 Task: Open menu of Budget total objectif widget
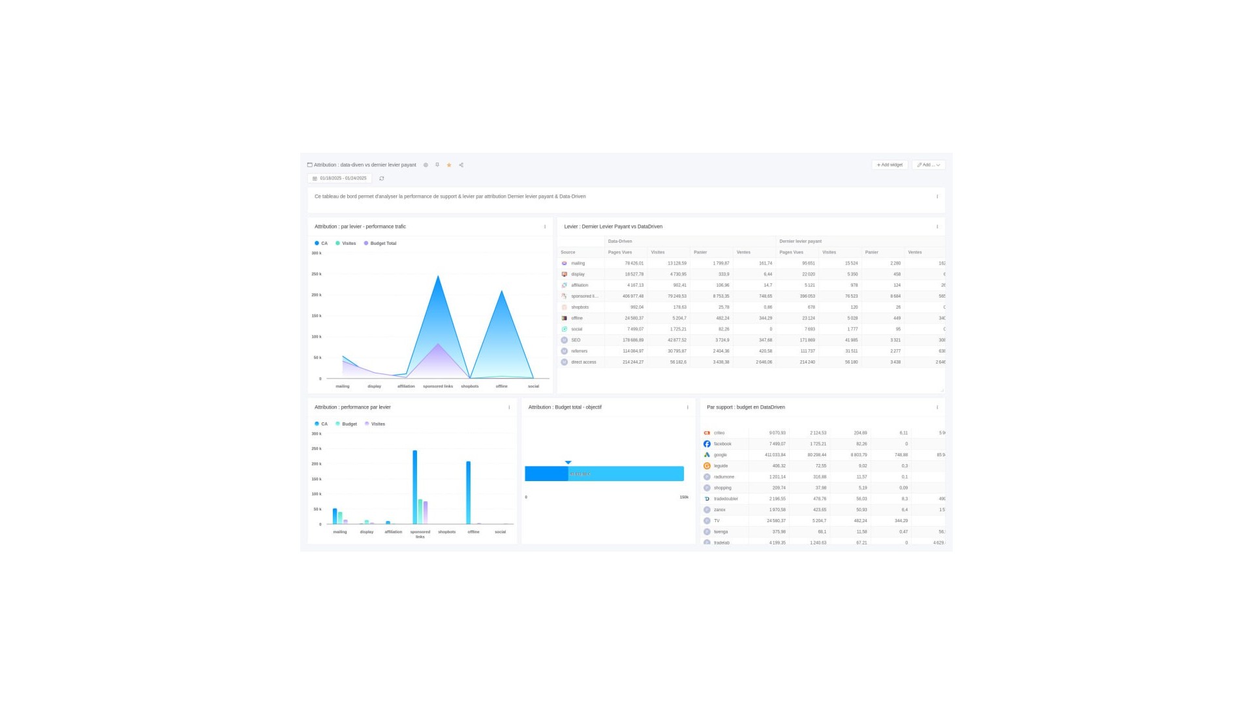(687, 407)
